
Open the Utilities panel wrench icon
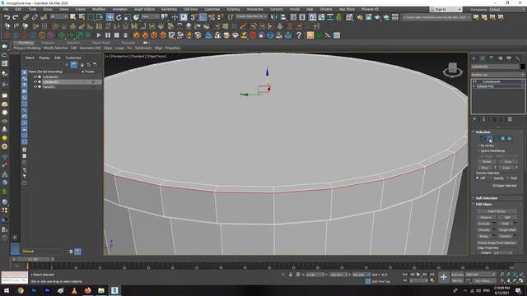point(518,58)
